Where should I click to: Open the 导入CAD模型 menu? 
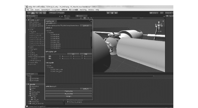[74, 10]
